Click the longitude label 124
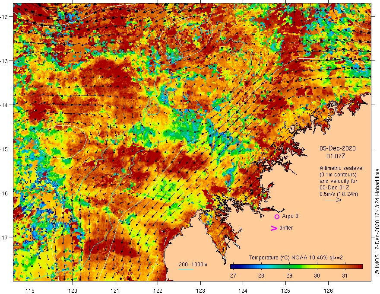The image size is (380, 294). point(243,291)
